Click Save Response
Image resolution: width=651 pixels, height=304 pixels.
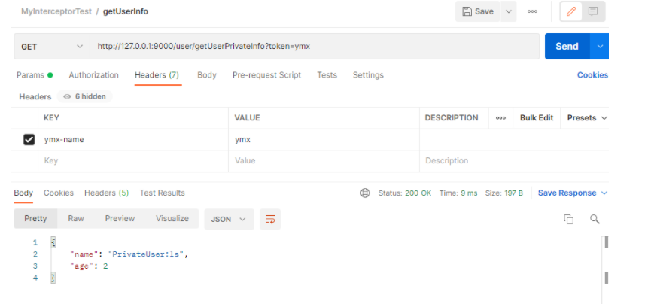567,193
